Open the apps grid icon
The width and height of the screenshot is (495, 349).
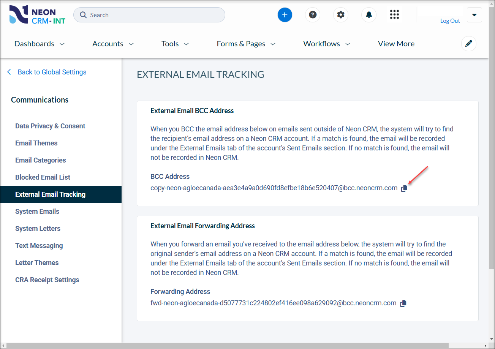click(x=395, y=15)
